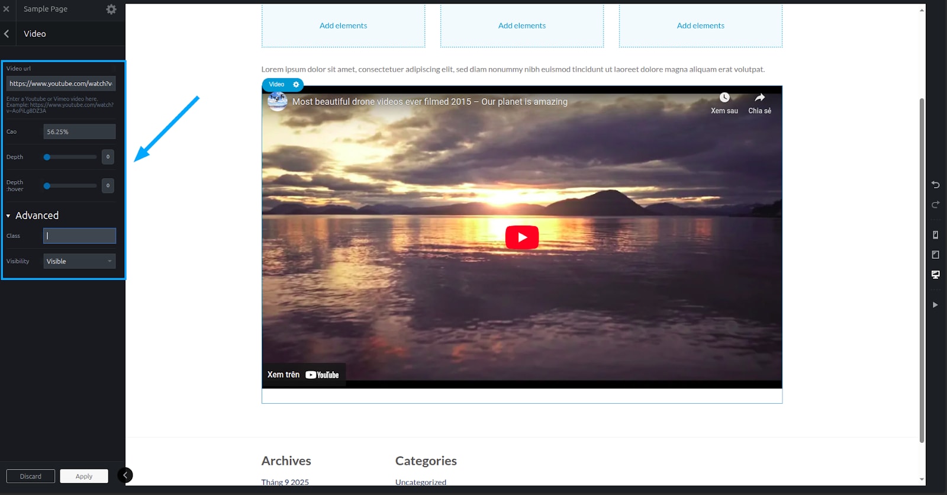Image resolution: width=947 pixels, height=495 pixels.
Task: Click the undo arrow icon
Action: click(x=935, y=185)
